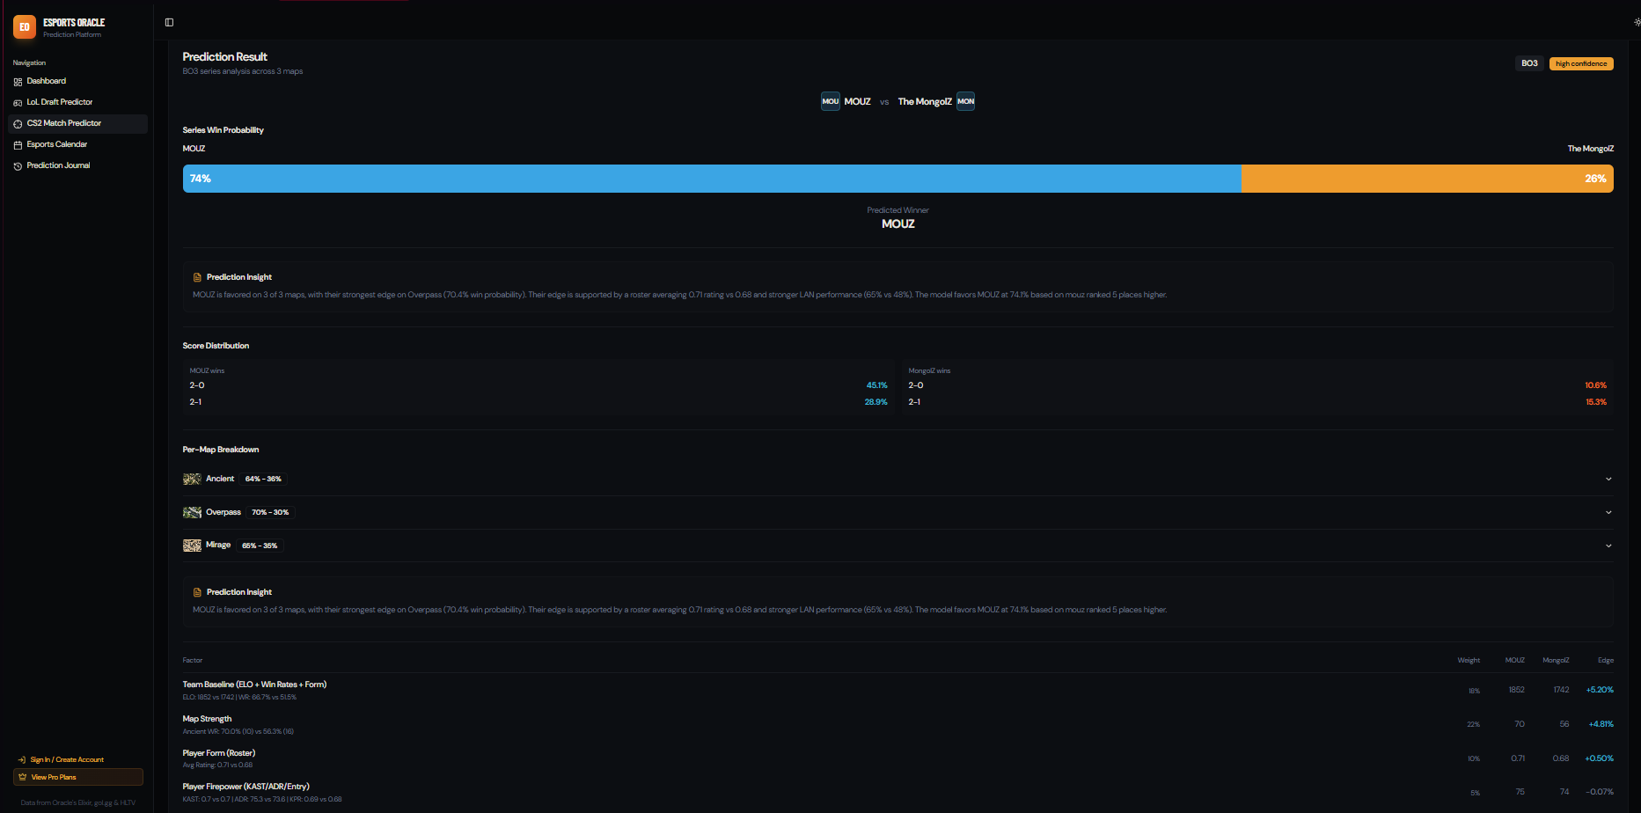Viewport: 1641px width, 813px height.
Task: Click the gamepad icon for LoL Draft Predictor
Action: 18,103
